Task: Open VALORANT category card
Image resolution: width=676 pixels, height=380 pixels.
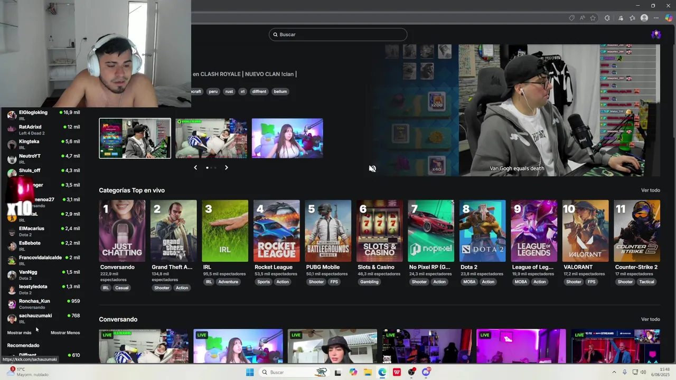Action: (x=585, y=231)
